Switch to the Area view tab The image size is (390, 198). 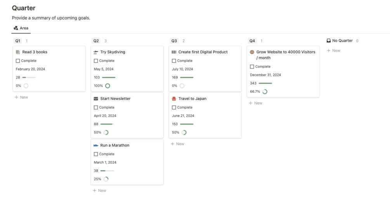coord(21,28)
